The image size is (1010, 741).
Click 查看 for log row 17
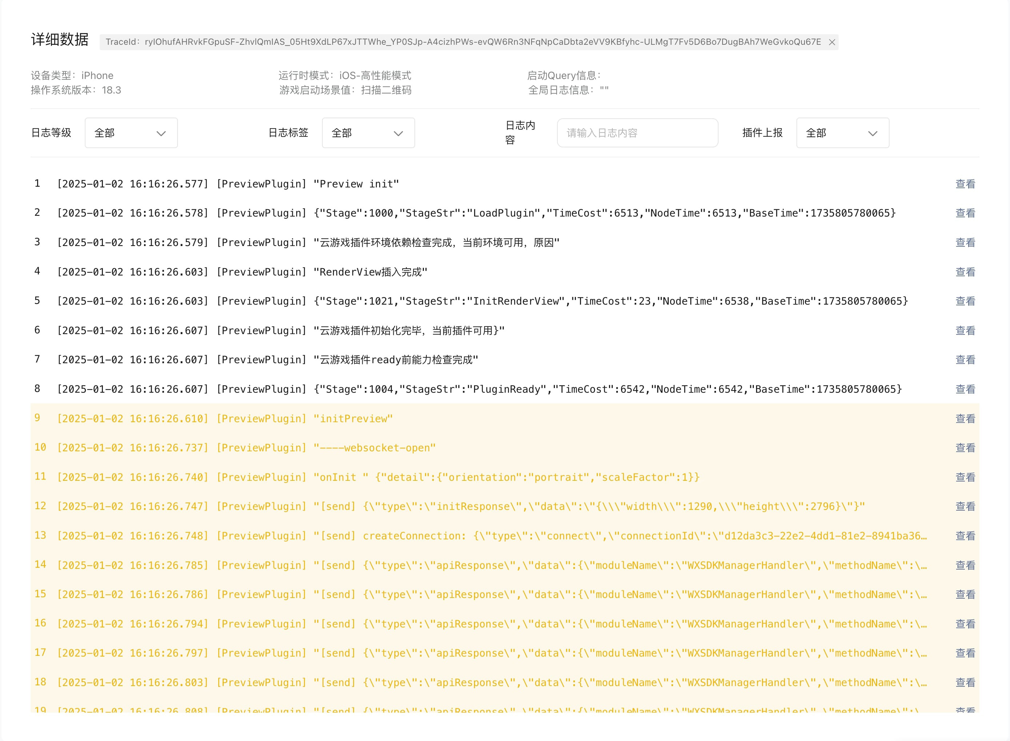tap(965, 653)
